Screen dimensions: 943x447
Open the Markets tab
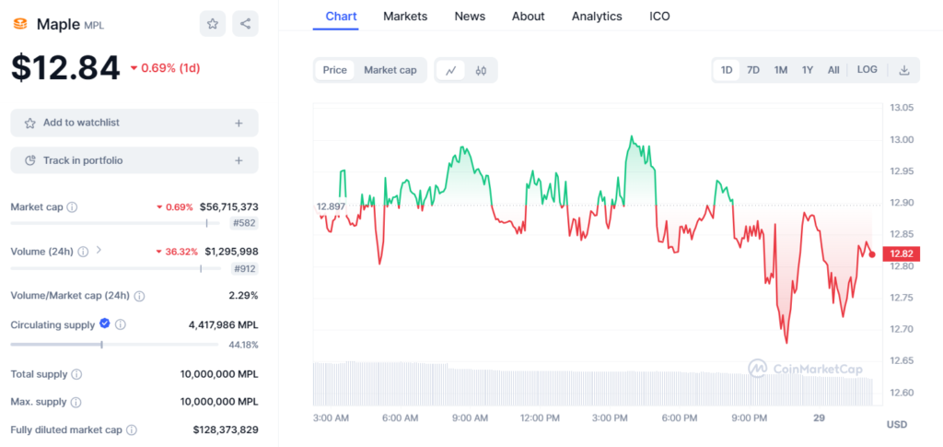pyautogui.click(x=405, y=17)
